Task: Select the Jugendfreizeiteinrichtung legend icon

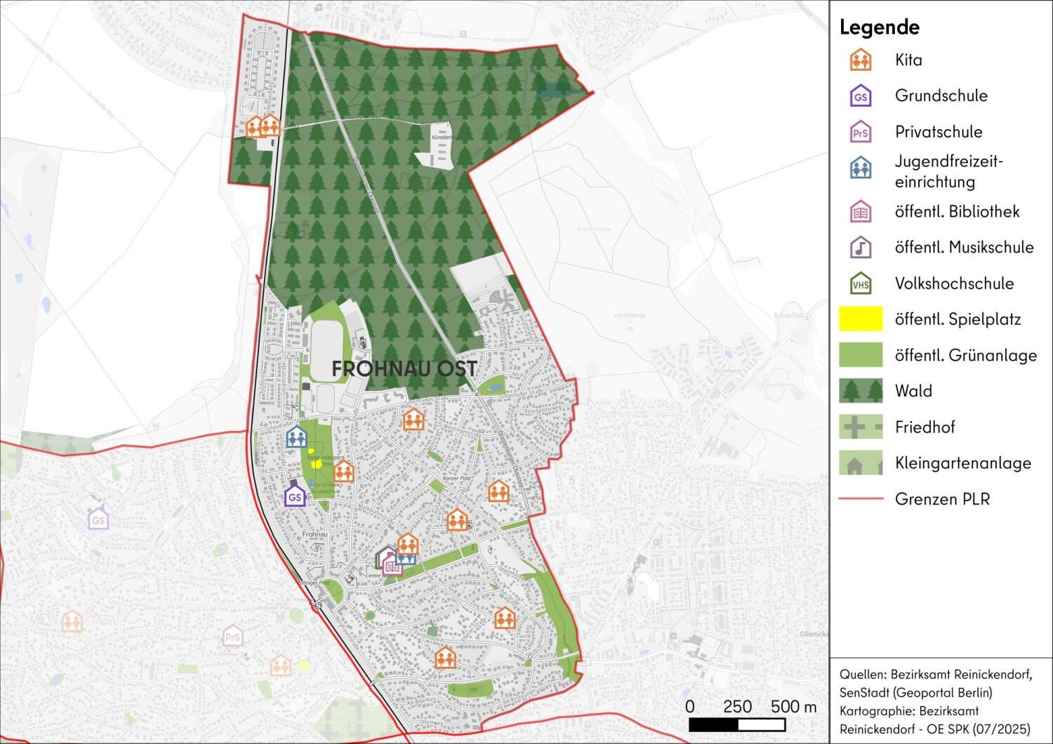Action: [860, 168]
